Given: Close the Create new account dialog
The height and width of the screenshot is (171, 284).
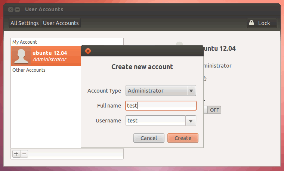Looking at the screenshot, I should coord(88,51).
